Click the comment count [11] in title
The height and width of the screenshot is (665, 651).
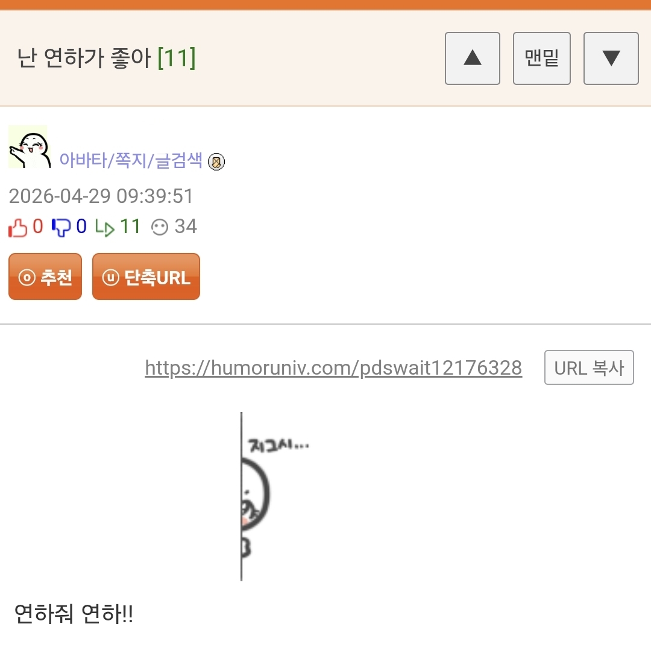point(177,58)
